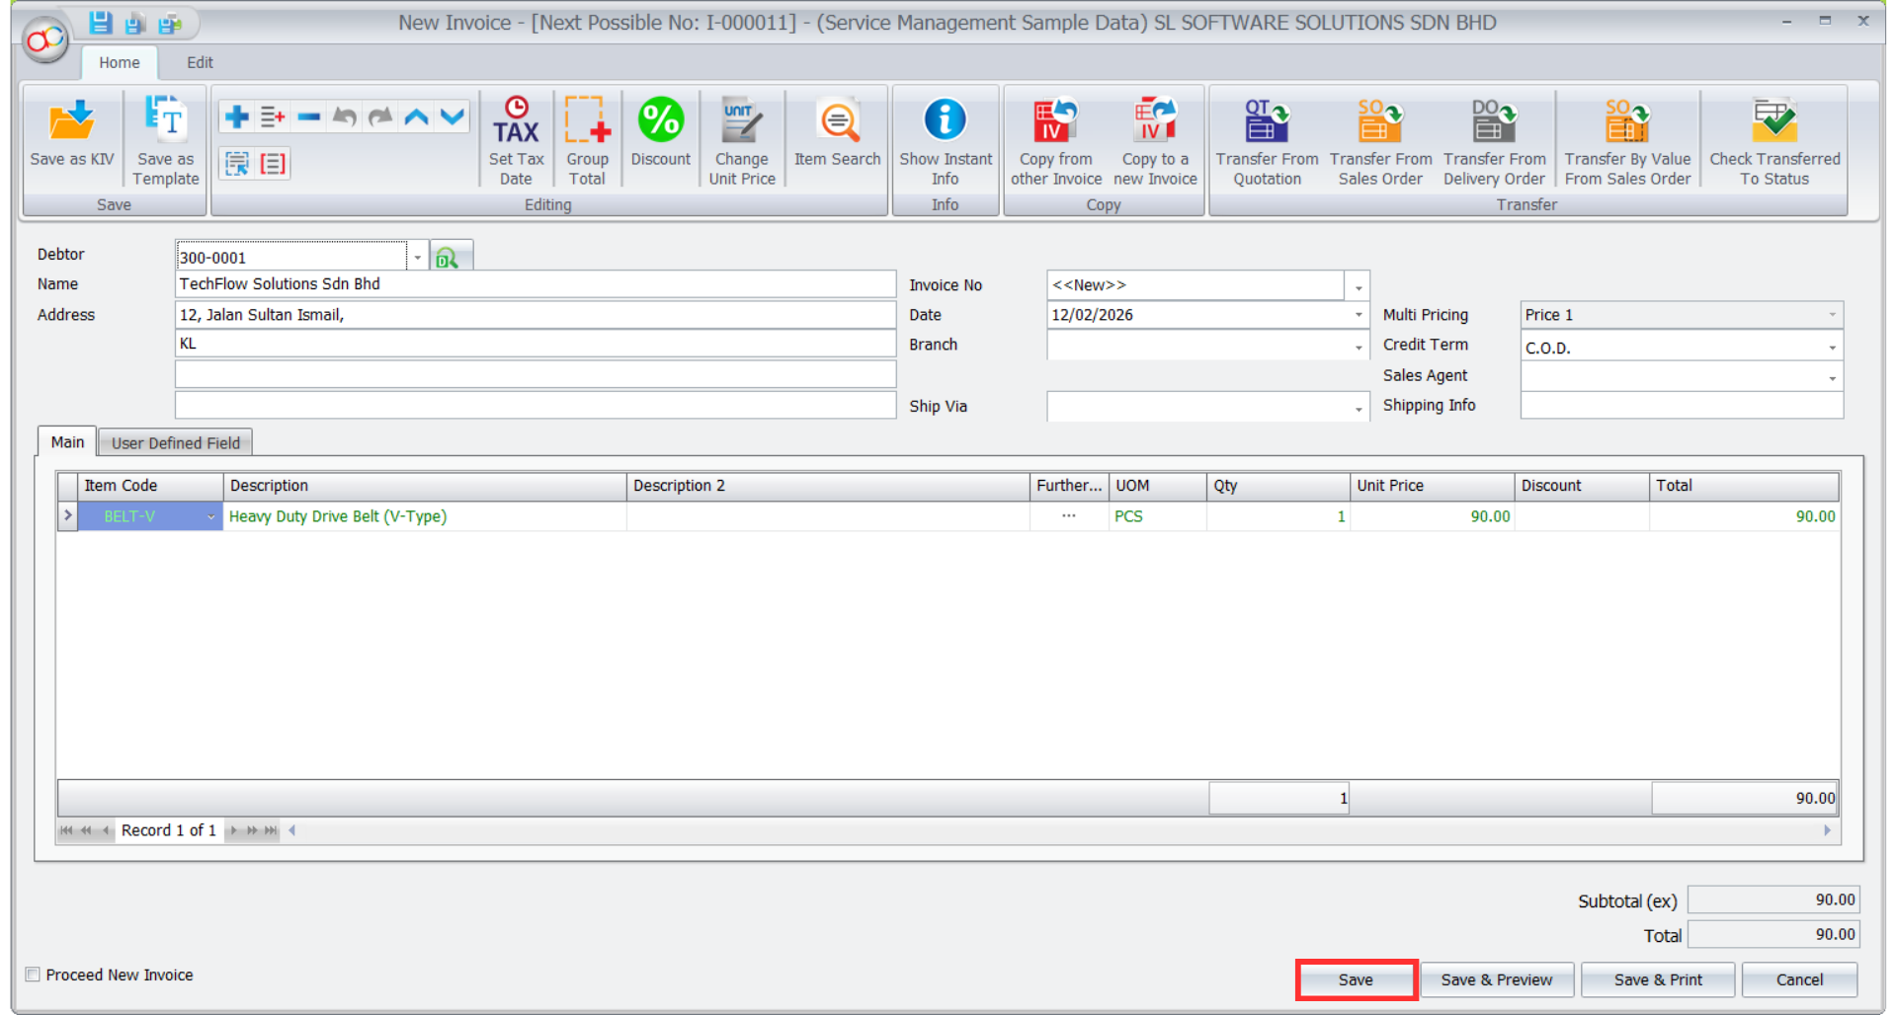This screenshot has height=1015, width=1897.
Task: Remove the row with the blue minus icon
Action: click(x=308, y=117)
